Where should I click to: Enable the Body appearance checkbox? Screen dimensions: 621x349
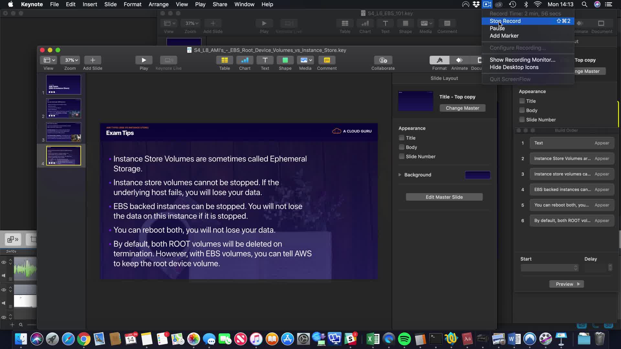[x=402, y=147]
